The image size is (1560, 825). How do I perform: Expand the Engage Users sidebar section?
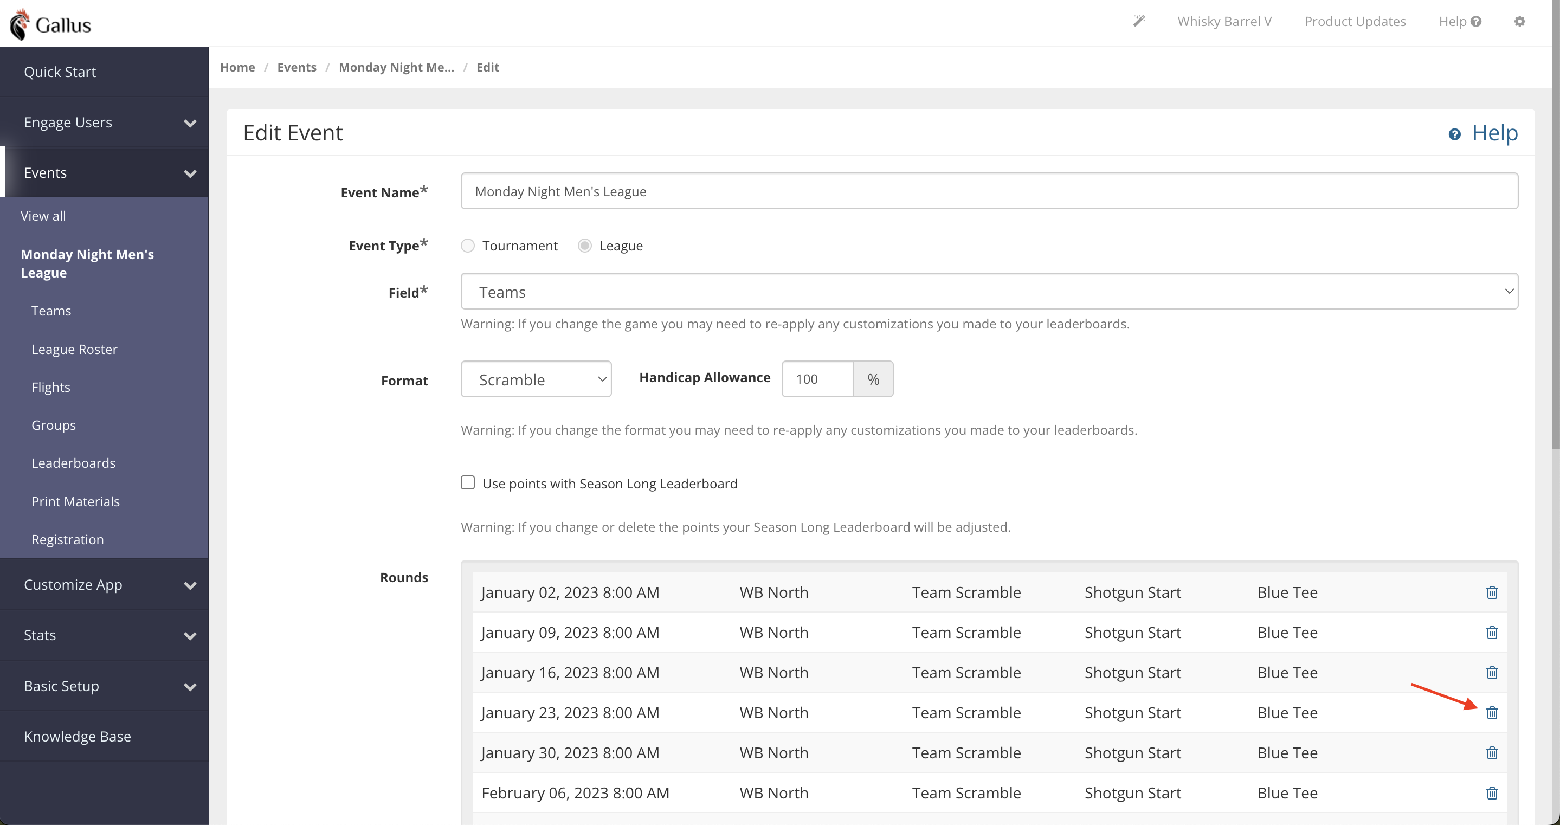point(104,123)
